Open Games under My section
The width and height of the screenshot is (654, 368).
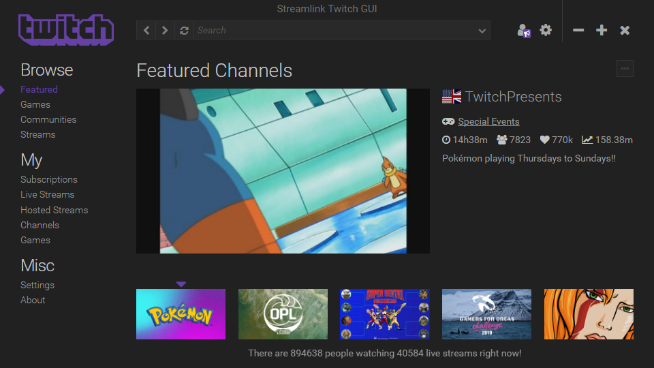click(35, 240)
